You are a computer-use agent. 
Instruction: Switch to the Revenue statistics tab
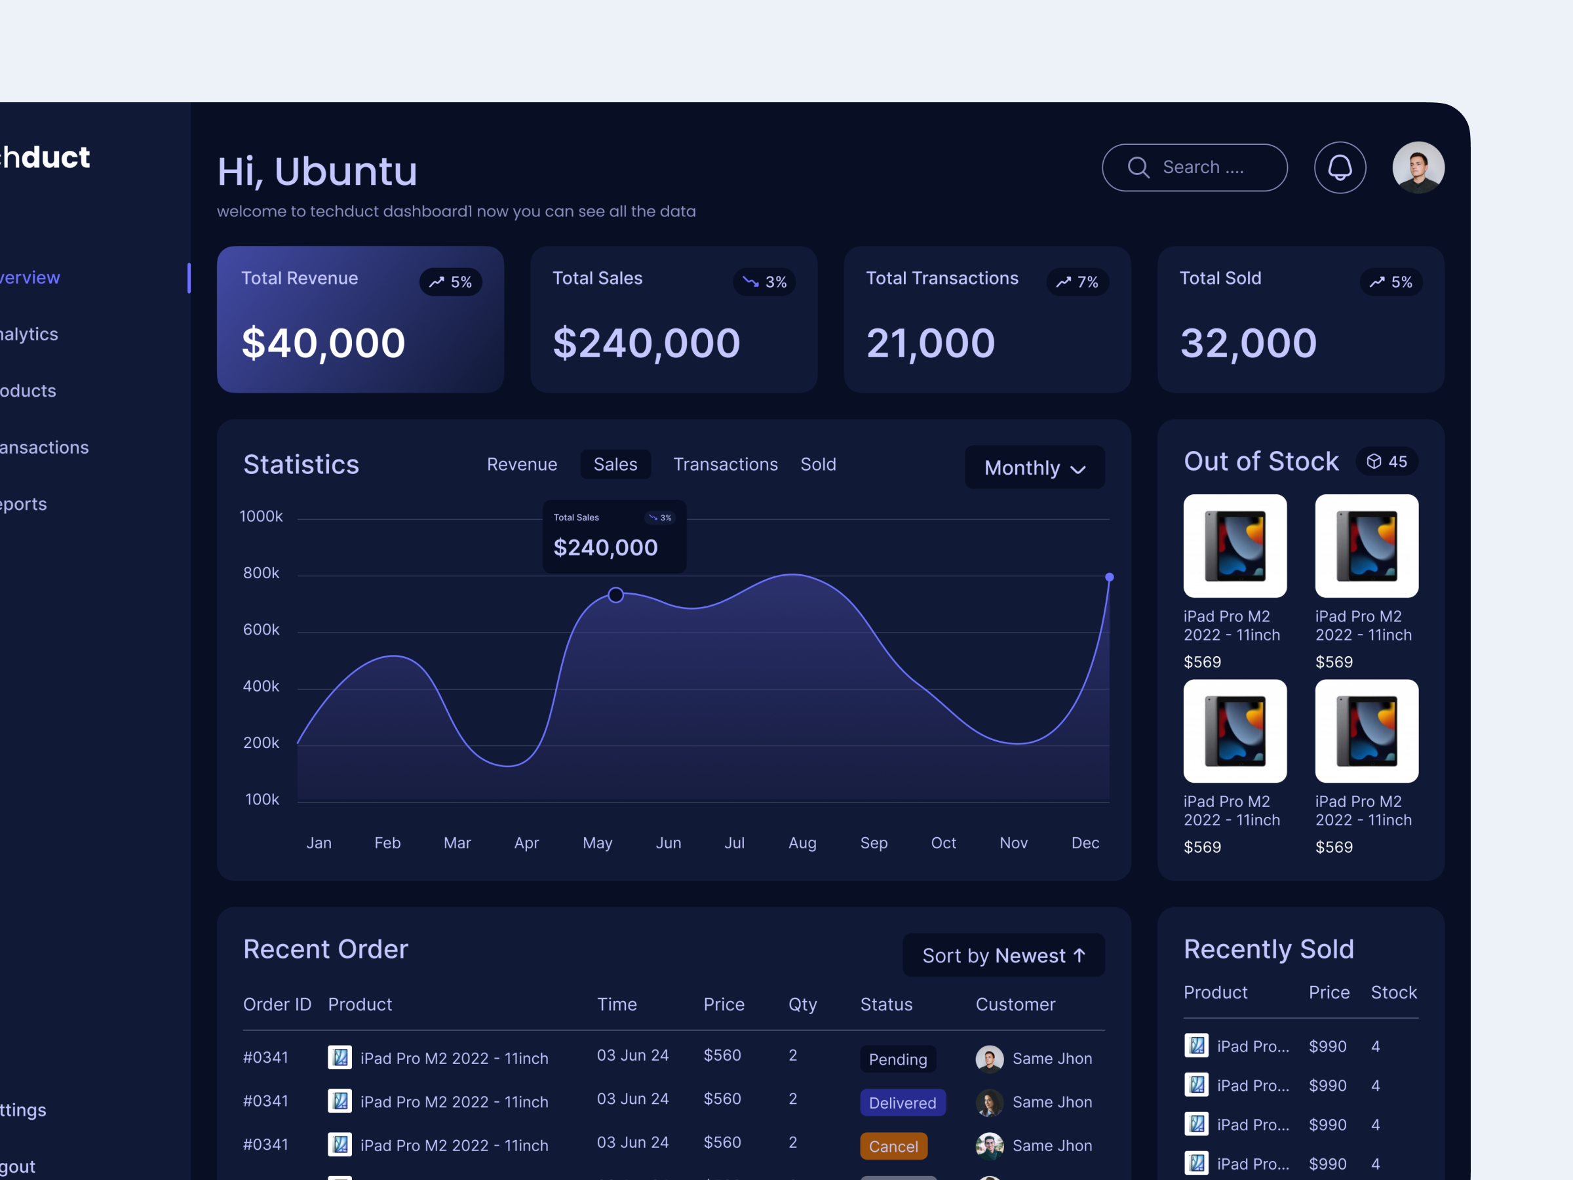(x=522, y=463)
